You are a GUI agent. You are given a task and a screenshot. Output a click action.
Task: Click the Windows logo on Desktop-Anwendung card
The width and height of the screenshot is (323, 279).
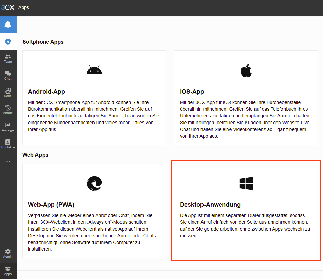246,183
